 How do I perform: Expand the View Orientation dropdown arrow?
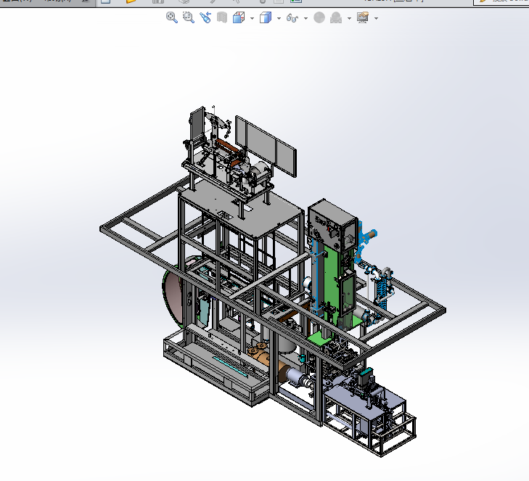tap(252, 18)
